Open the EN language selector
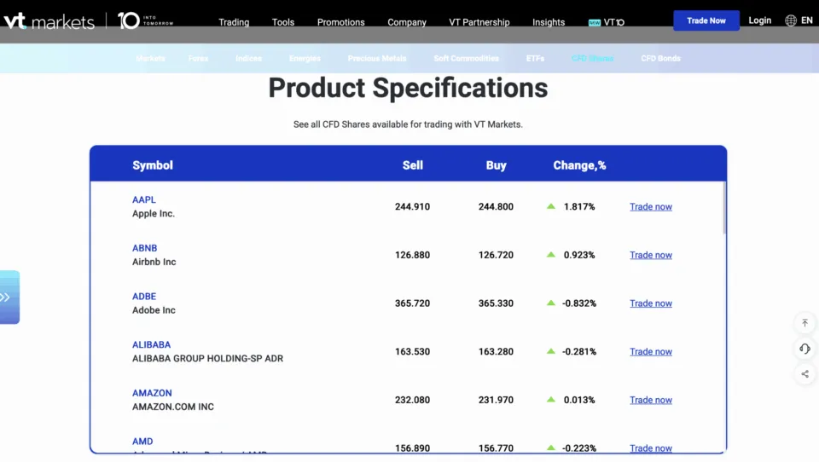This screenshot has height=462, width=819. 806,20
